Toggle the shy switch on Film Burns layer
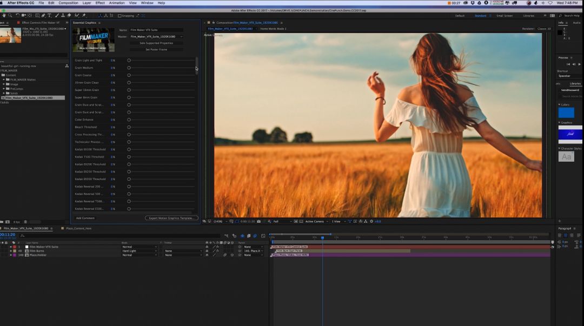The image size is (584, 326). [207, 251]
